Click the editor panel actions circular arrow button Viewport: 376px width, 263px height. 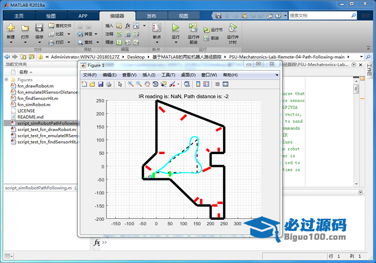354,65
